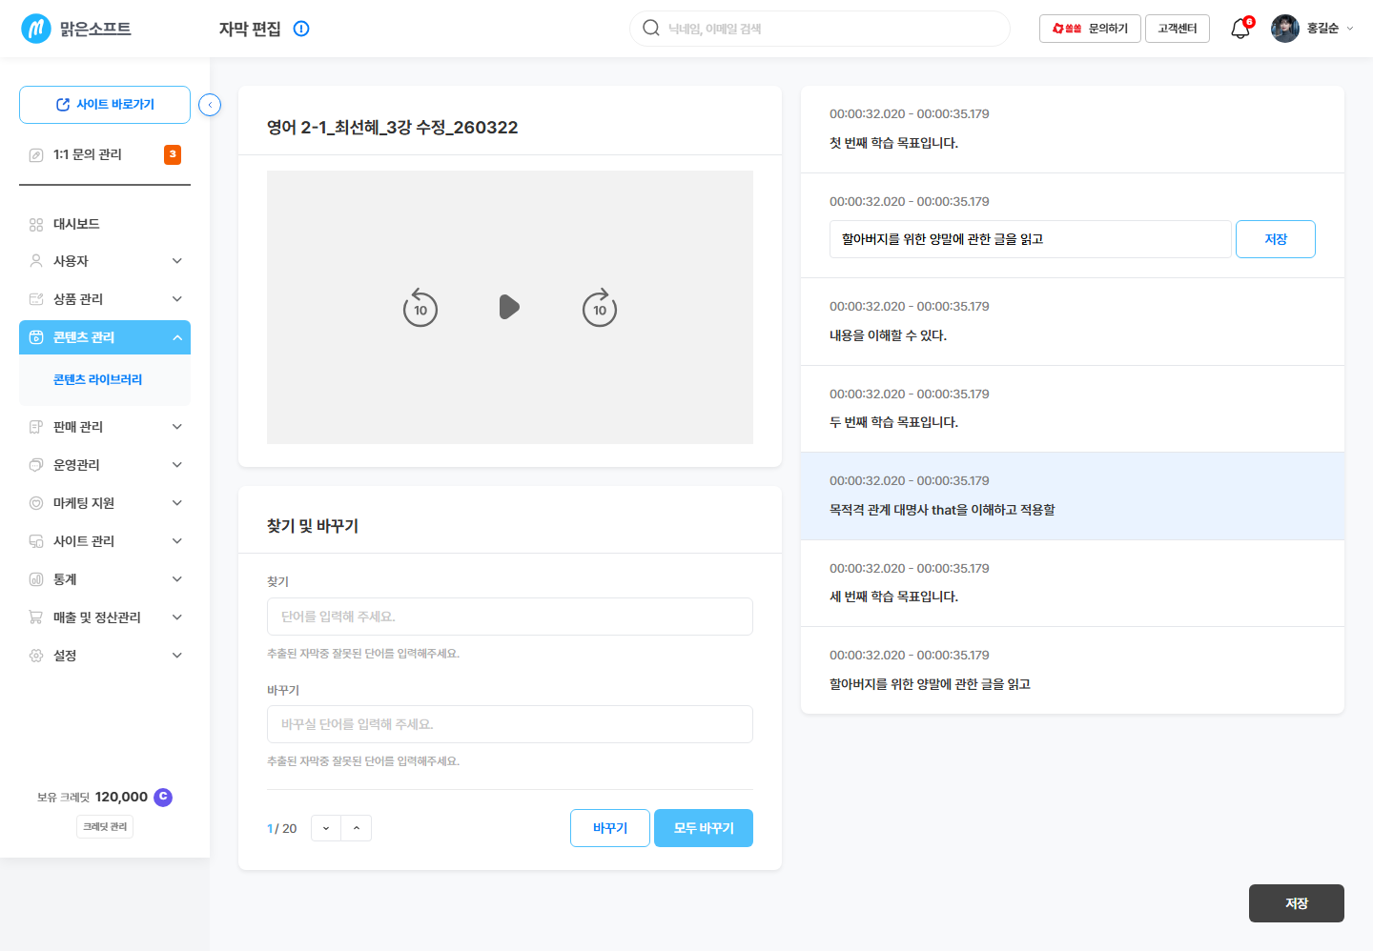Click the 운영관리 icon

pos(36,465)
